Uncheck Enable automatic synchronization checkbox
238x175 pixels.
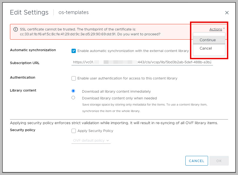click(x=74, y=51)
